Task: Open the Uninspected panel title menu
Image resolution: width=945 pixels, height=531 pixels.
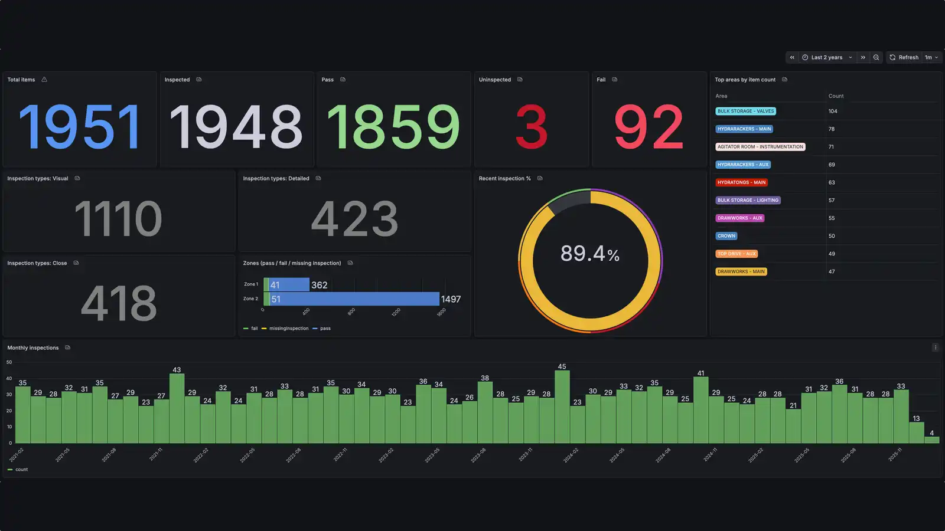Action: (x=495, y=79)
